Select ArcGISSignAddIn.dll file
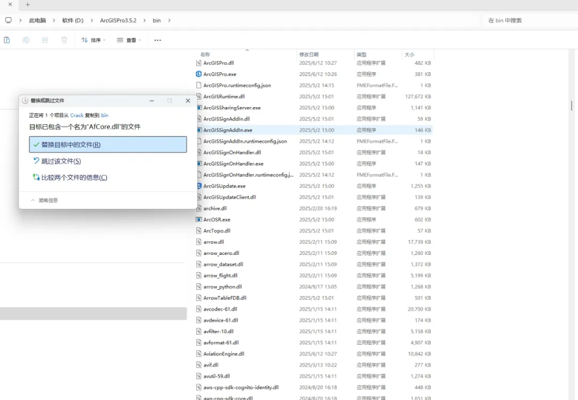 click(227, 119)
